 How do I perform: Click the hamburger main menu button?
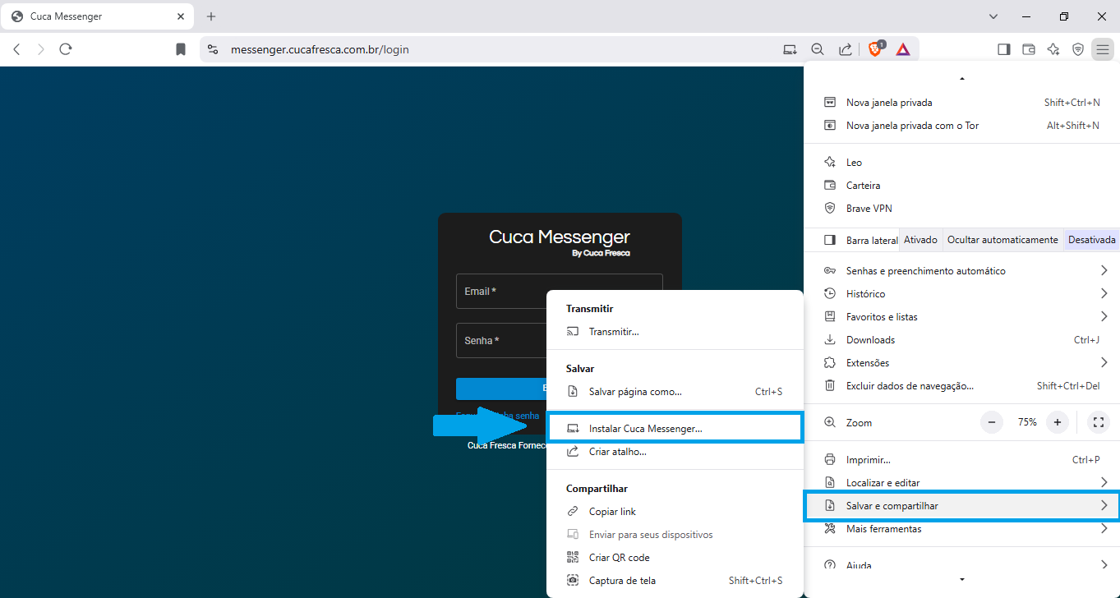1103,49
